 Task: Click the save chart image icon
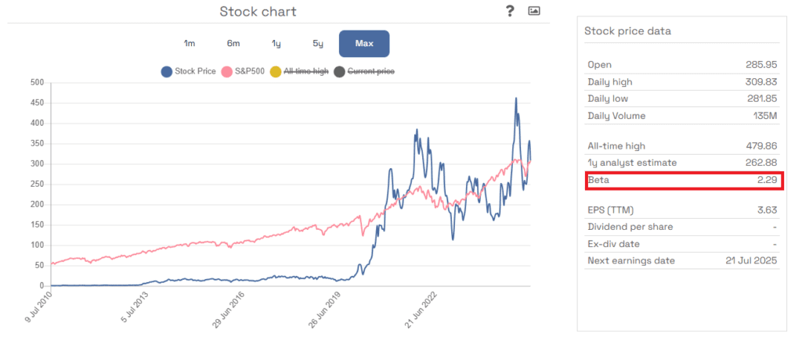coord(534,11)
